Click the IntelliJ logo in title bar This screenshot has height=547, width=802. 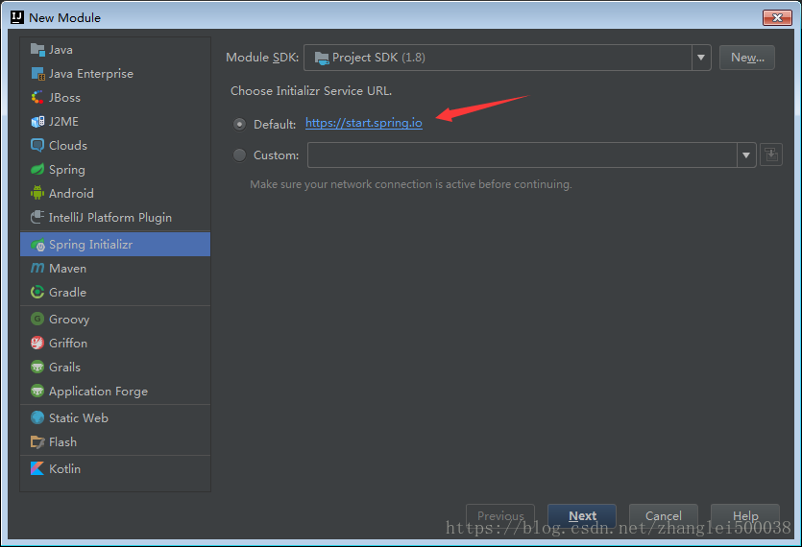[x=17, y=17]
